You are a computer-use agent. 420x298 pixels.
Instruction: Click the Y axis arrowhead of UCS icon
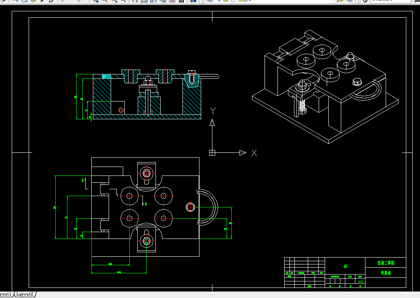[212, 123]
